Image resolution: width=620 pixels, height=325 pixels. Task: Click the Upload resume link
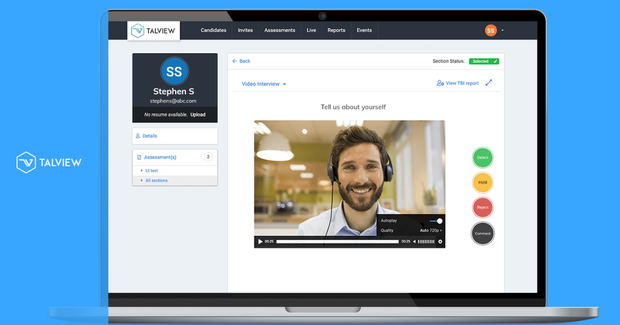pos(197,115)
